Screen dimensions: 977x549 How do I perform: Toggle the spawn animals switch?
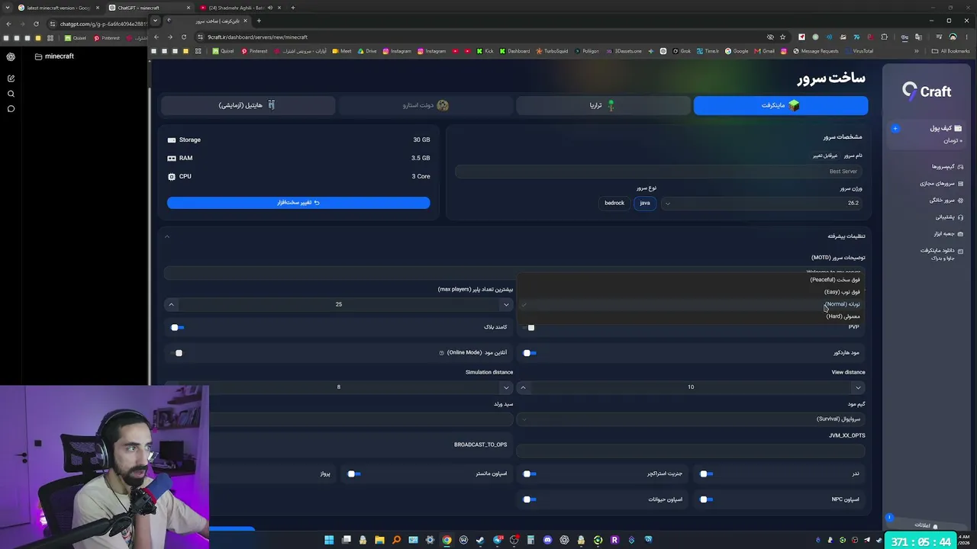click(529, 499)
